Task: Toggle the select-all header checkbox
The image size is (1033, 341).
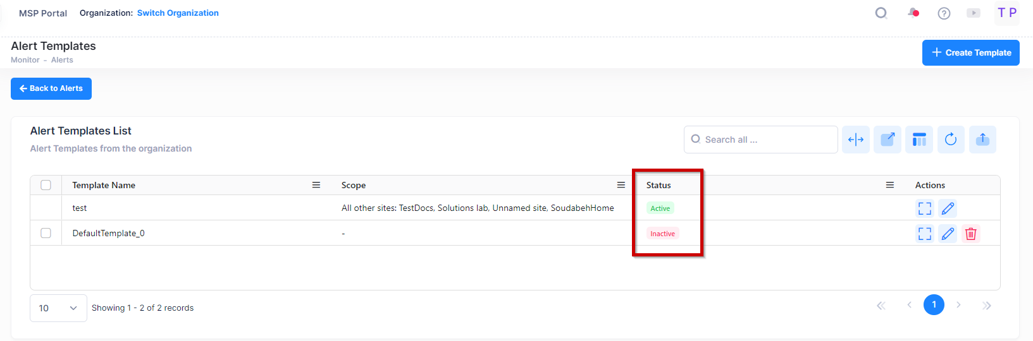Action: 46,185
